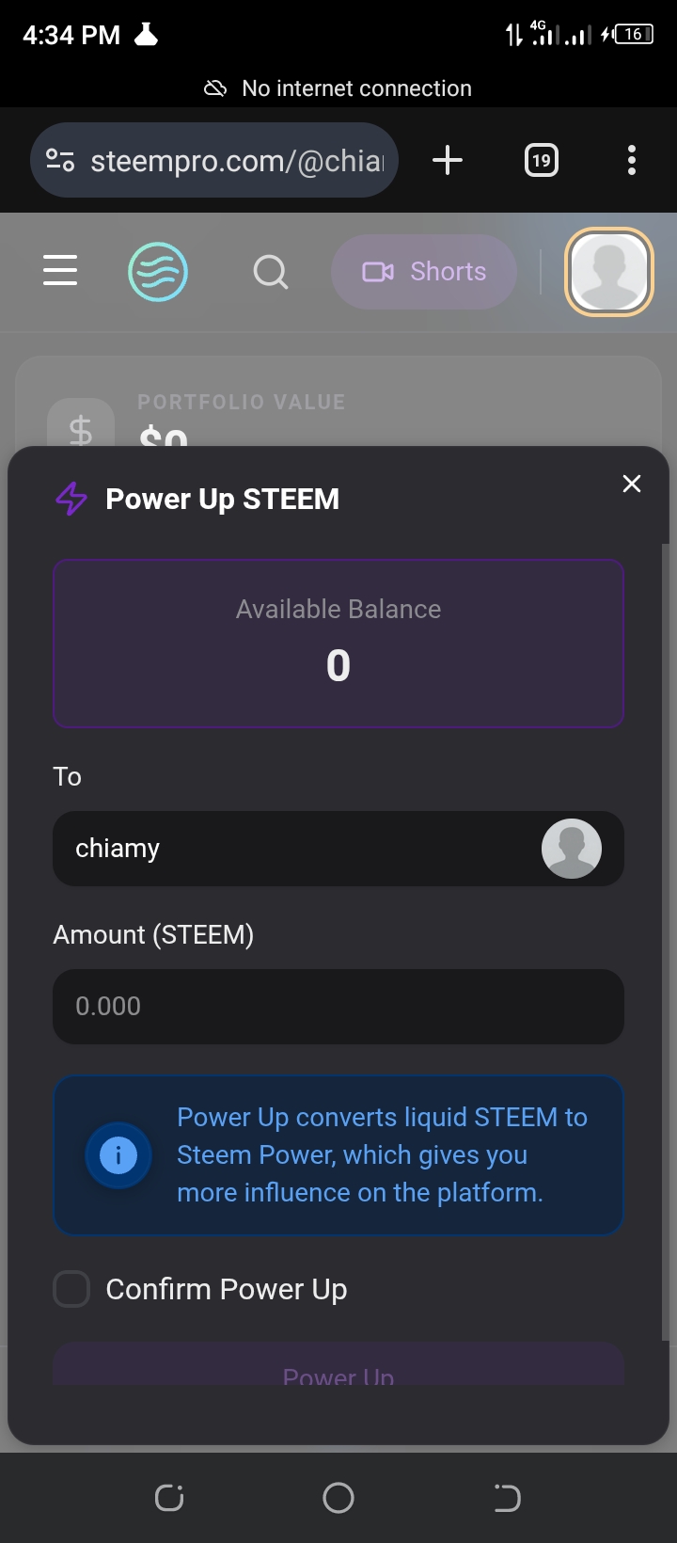Tap the recipient avatar next to chiamy
Image resolution: width=677 pixels, height=1543 pixels.
click(572, 849)
